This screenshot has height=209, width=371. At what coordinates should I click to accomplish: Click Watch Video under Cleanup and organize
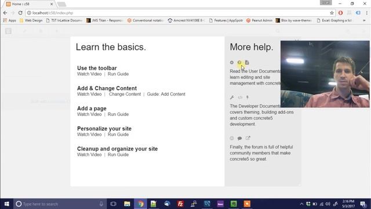89,154
